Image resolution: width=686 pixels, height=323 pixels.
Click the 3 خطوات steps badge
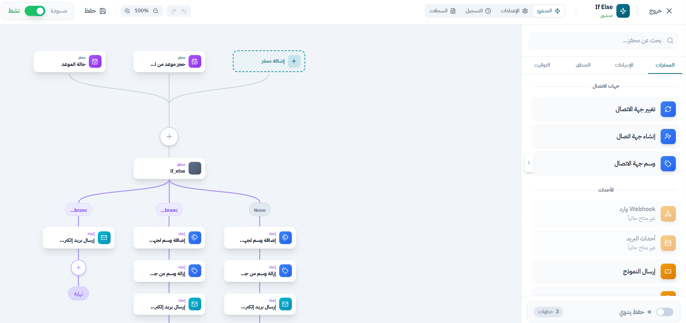[x=548, y=312]
